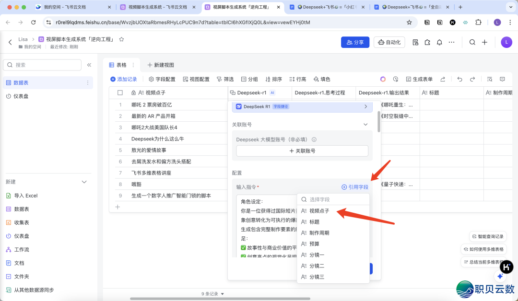The image size is (518, 301).
Task: Collapse the 新建 section in sidebar
Action: (84, 182)
